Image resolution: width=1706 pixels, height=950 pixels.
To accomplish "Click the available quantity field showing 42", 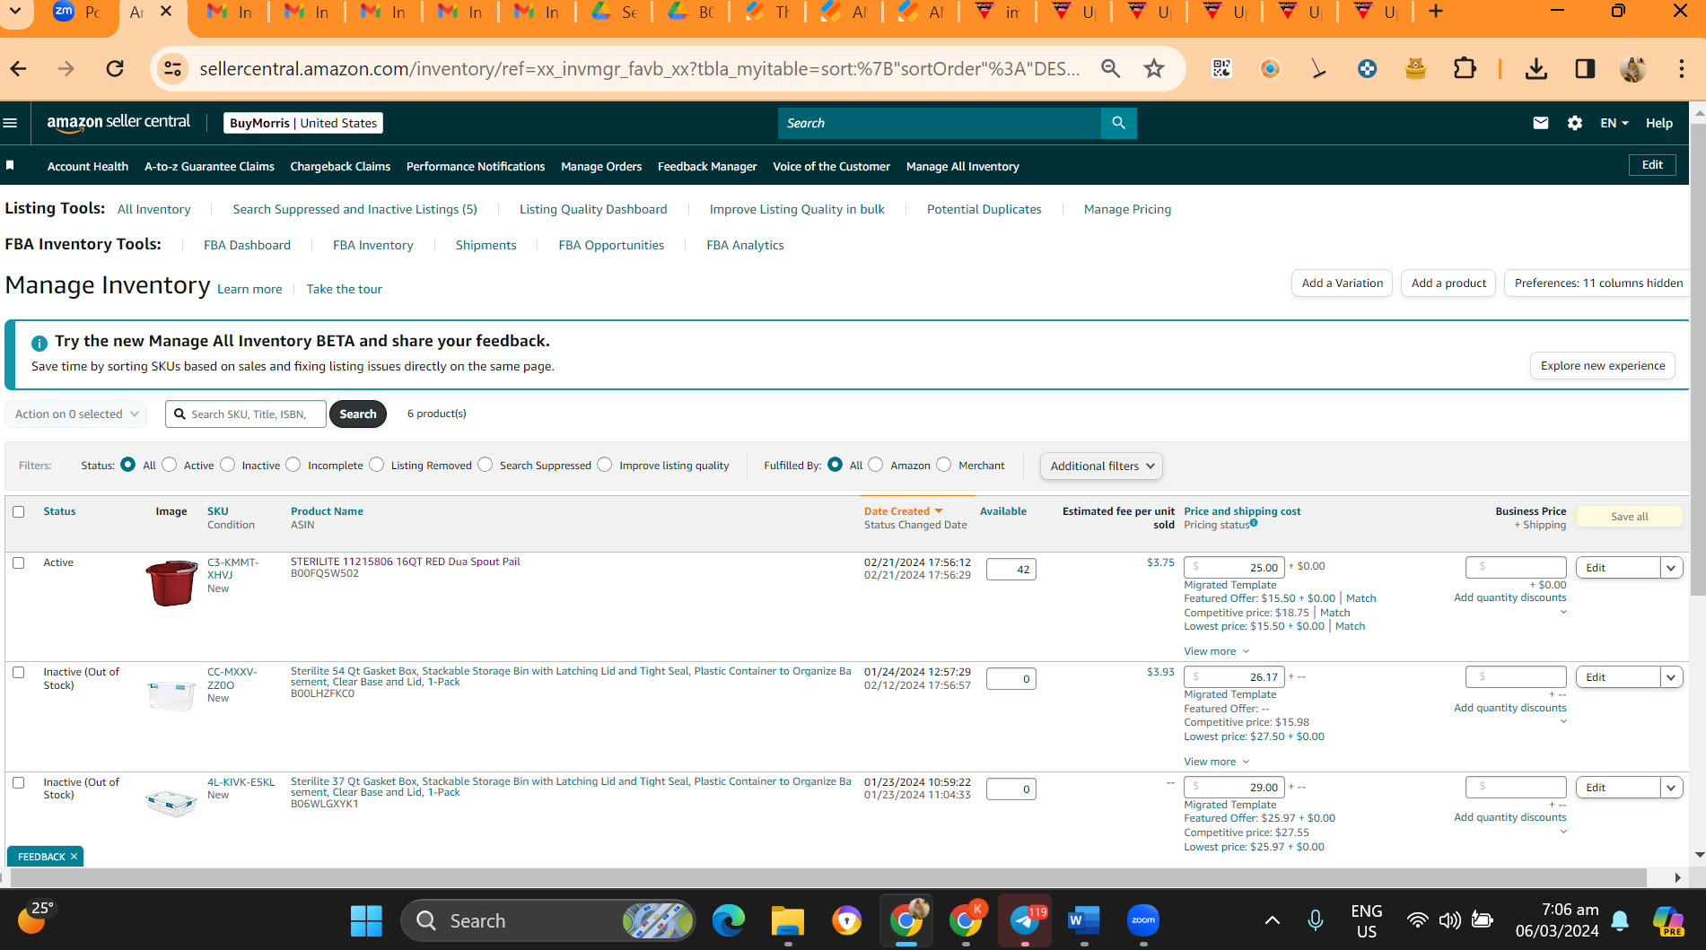I will 1010,569.
